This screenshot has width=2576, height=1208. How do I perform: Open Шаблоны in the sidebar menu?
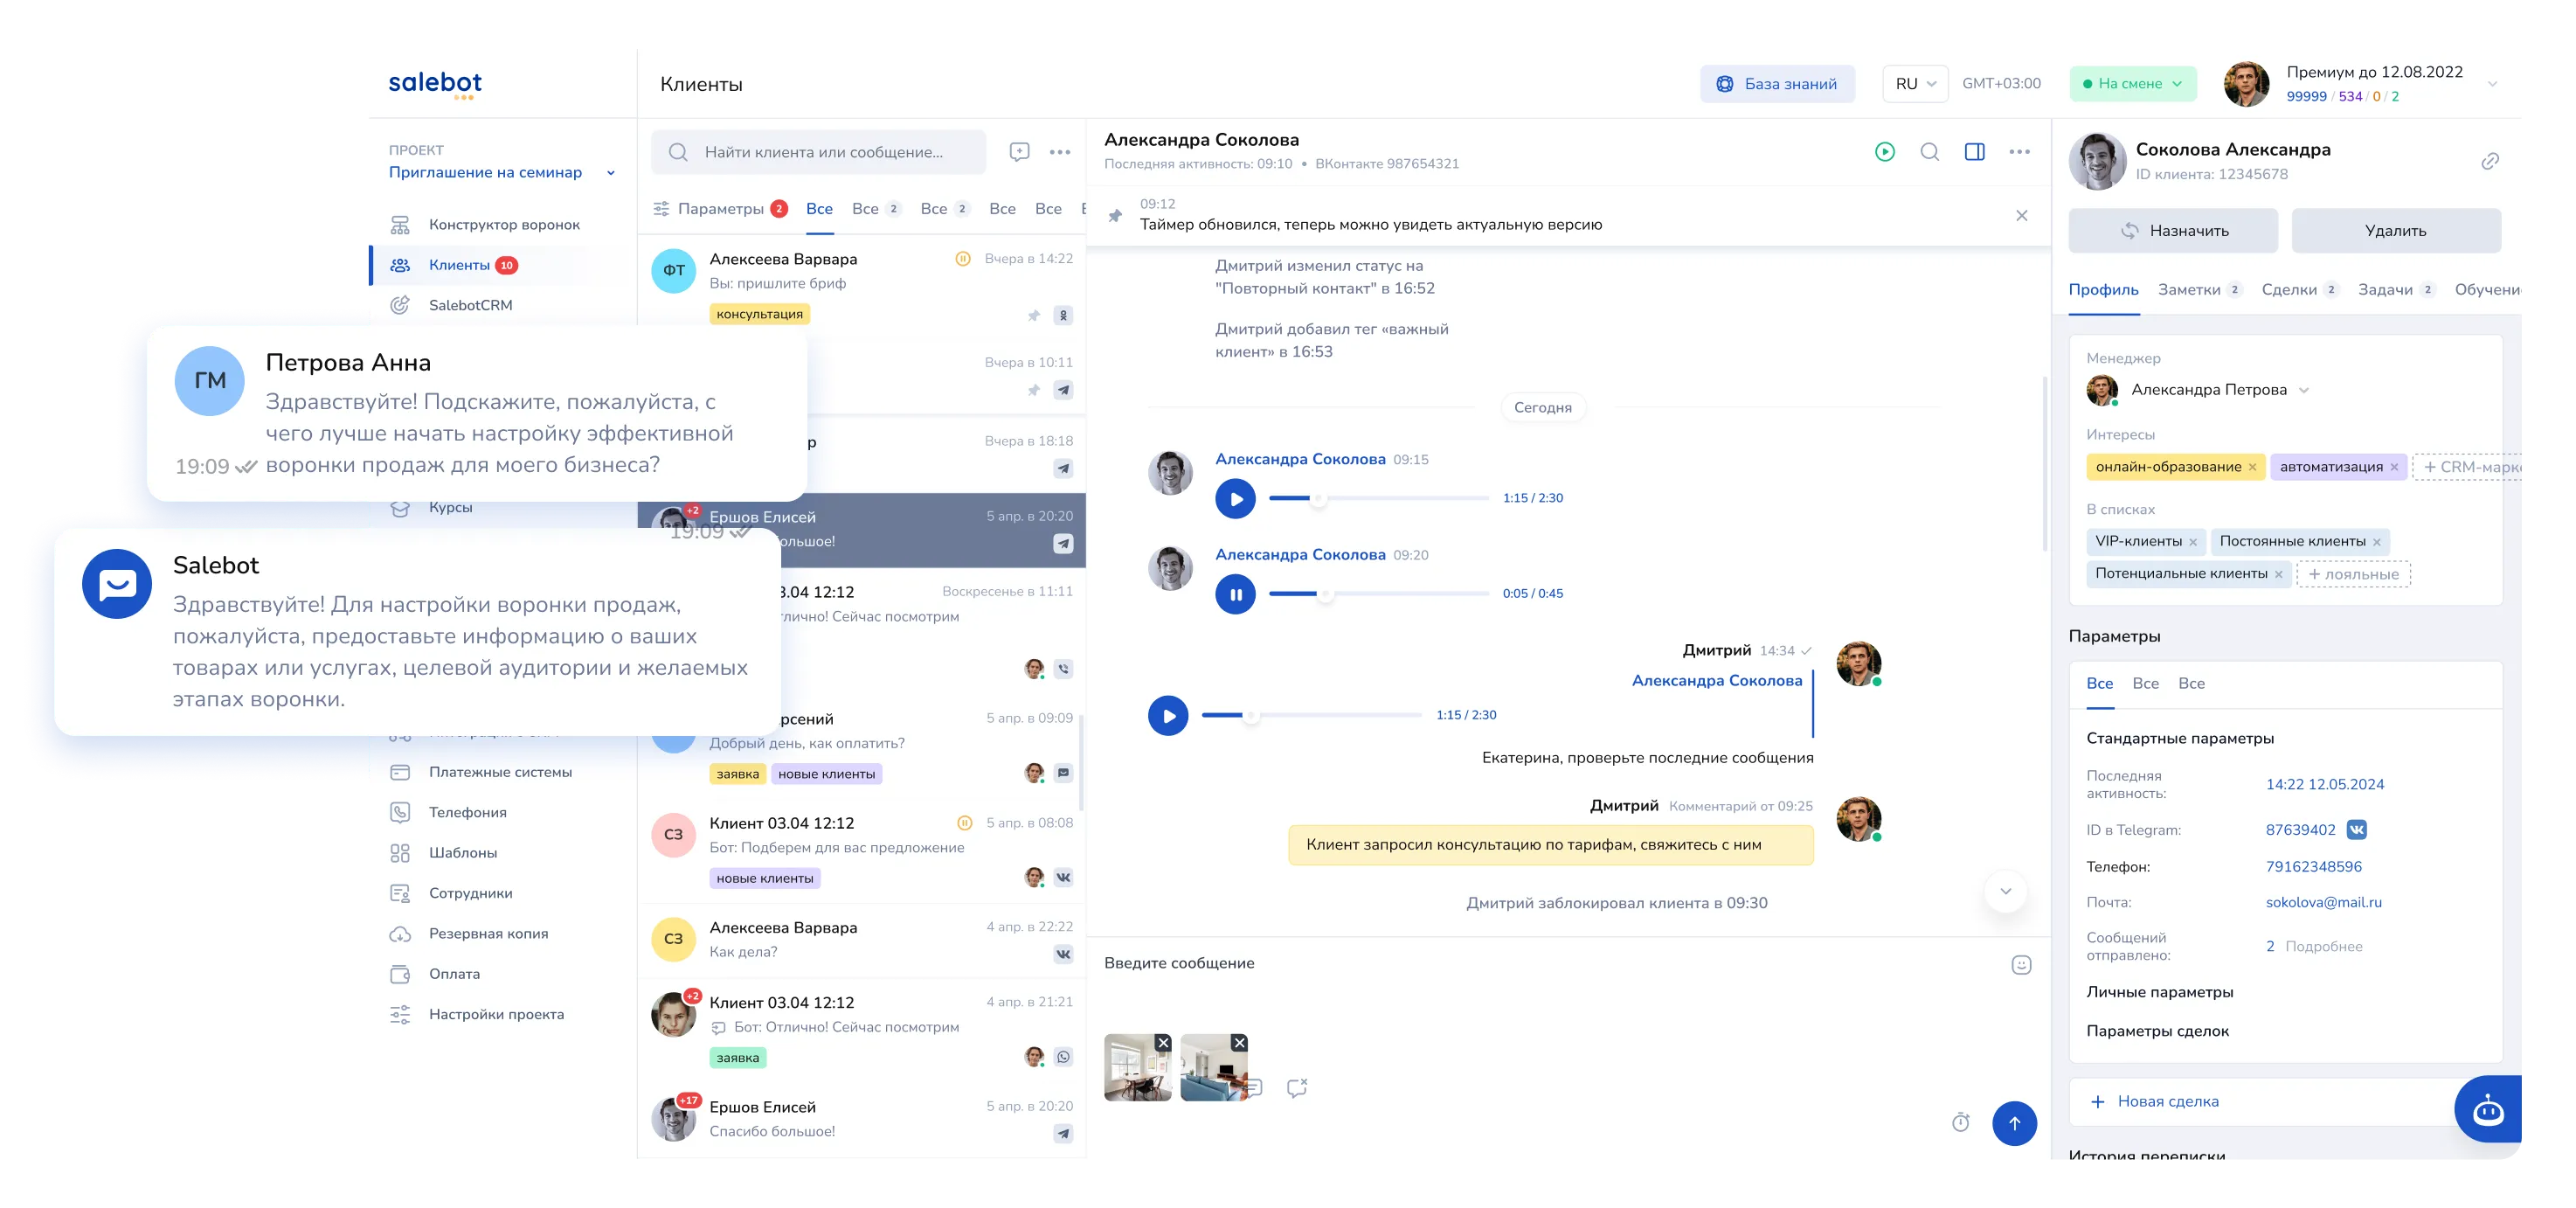[462, 853]
